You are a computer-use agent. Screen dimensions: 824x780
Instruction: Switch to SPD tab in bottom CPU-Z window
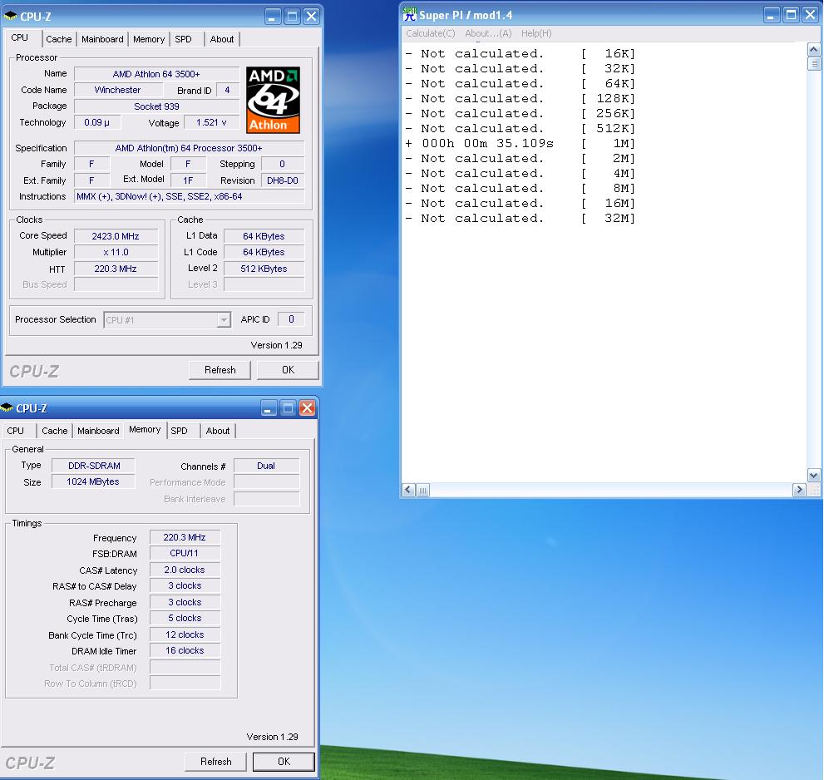(180, 431)
